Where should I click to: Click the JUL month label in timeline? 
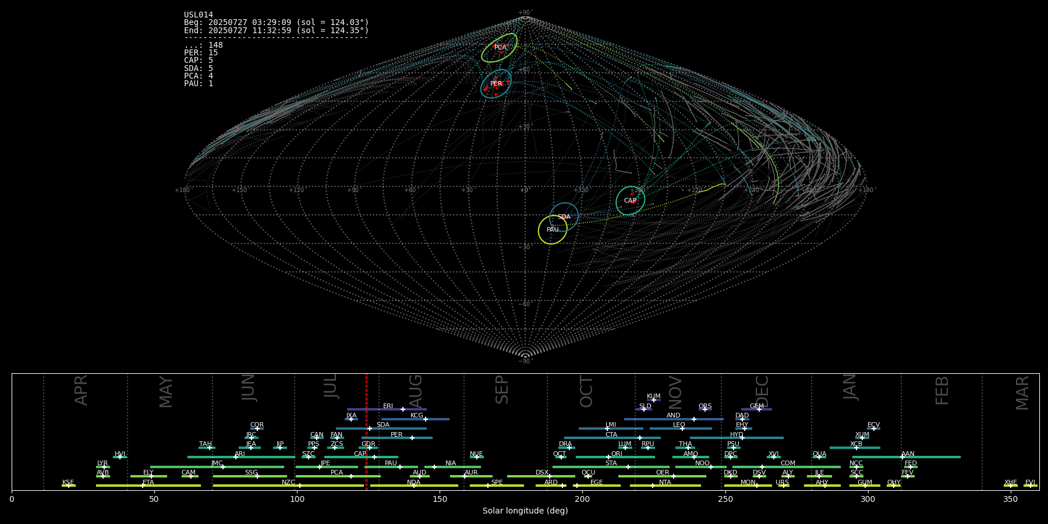[x=331, y=387]
